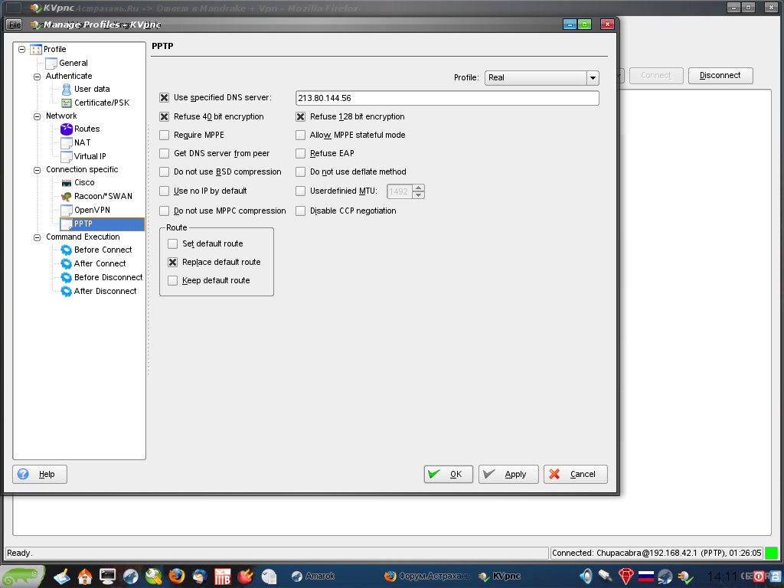
Task: Check Do not use BSD compression
Action: 164,172
